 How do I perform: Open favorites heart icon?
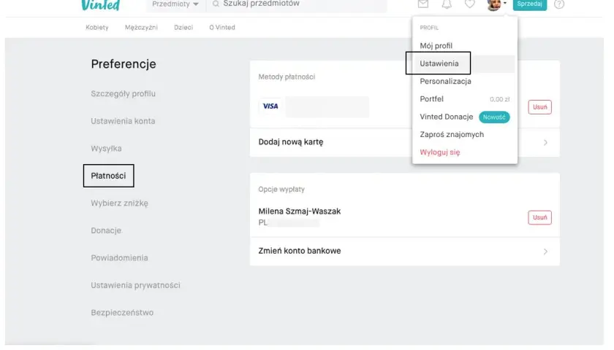[470, 4]
